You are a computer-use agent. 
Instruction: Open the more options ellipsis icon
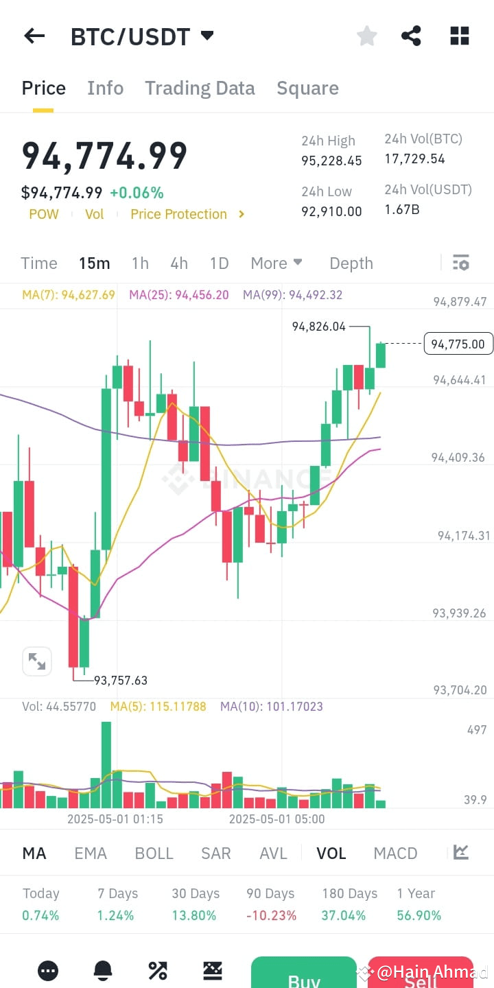(x=48, y=969)
